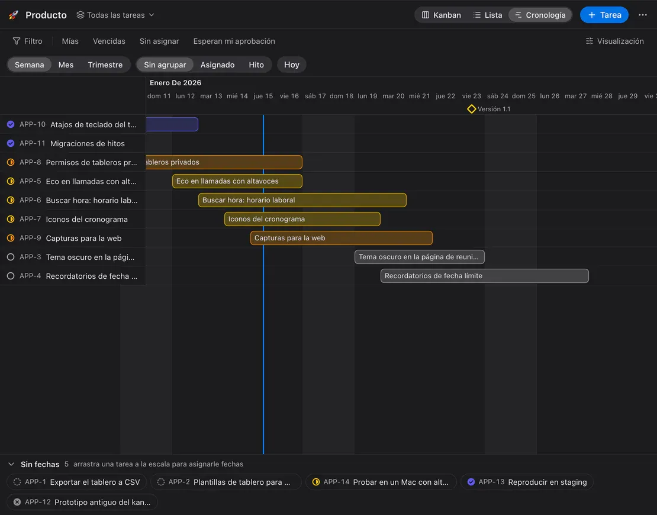Open the Filtro filter menu

(28, 41)
